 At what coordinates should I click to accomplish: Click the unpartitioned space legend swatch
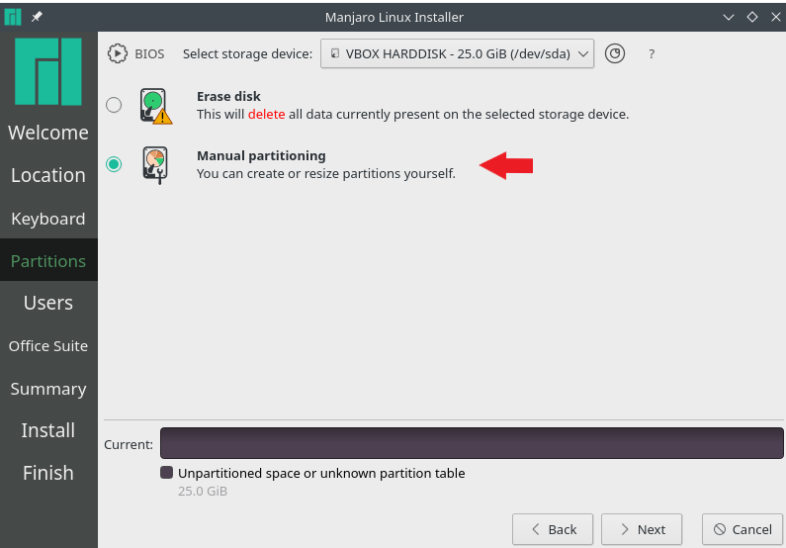pos(166,472)
